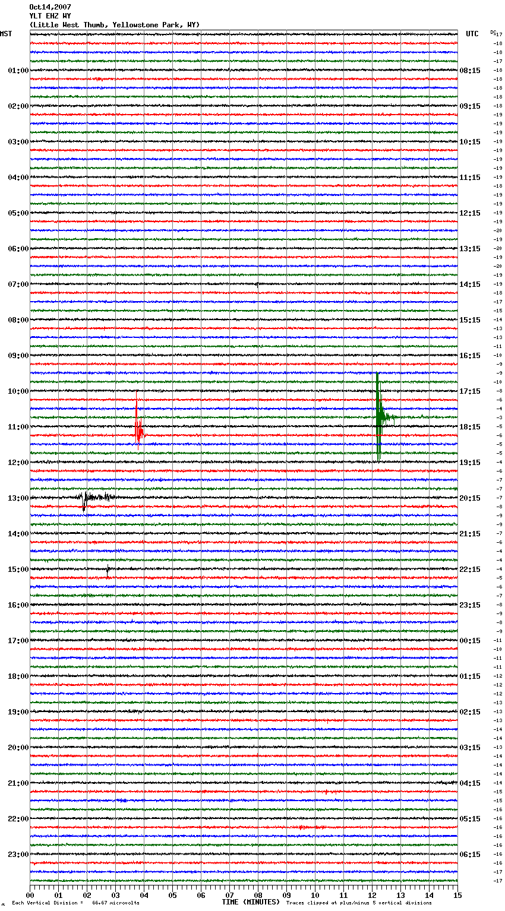This screenshot has width=505, height=911.
Task: Click the 14:15 UTC time label
Action: (x=470, y=284)
